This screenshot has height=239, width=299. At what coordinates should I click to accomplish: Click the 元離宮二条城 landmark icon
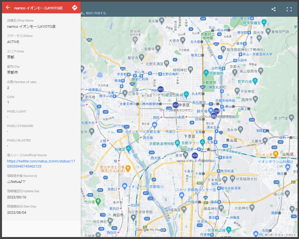186,94
